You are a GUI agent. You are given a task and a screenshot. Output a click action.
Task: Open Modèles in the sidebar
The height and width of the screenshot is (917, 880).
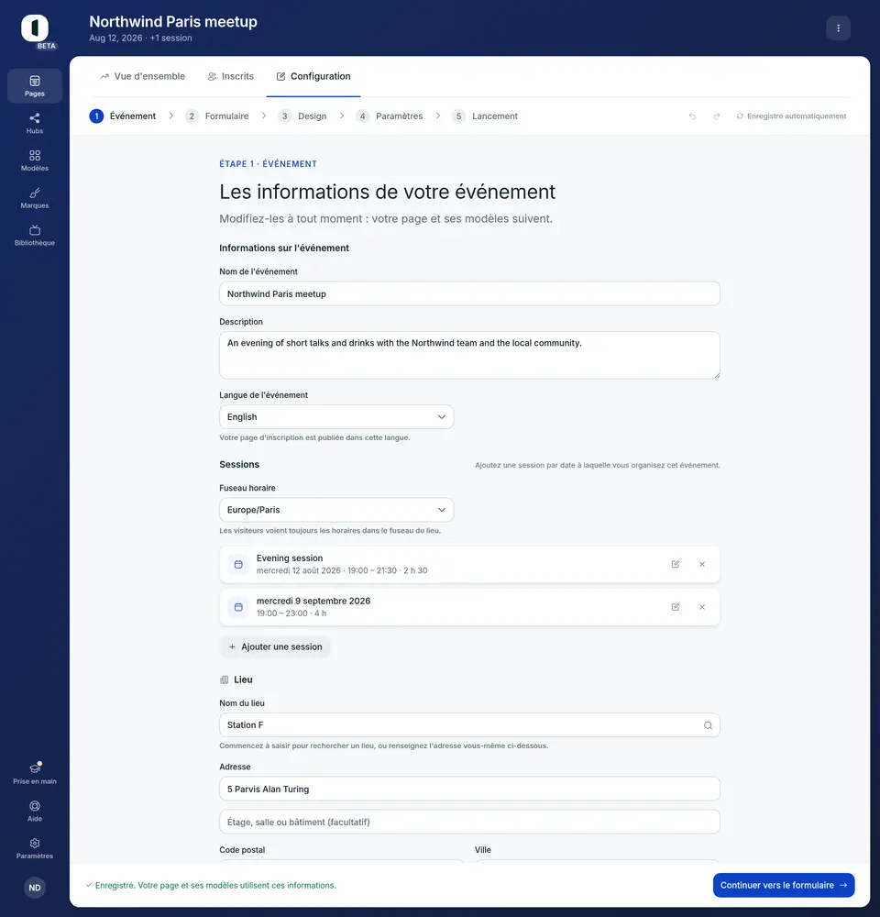(x=35, y=160)
